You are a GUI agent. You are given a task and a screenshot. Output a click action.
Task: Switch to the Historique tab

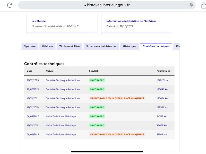click(x=130, y=46)
